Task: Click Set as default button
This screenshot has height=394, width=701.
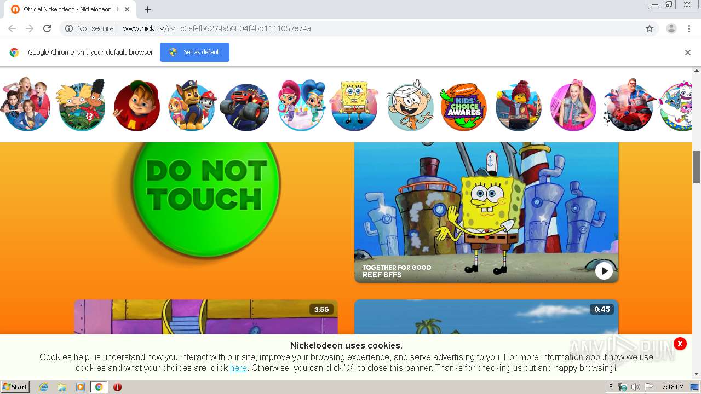Action: click(x=194, y=52)
